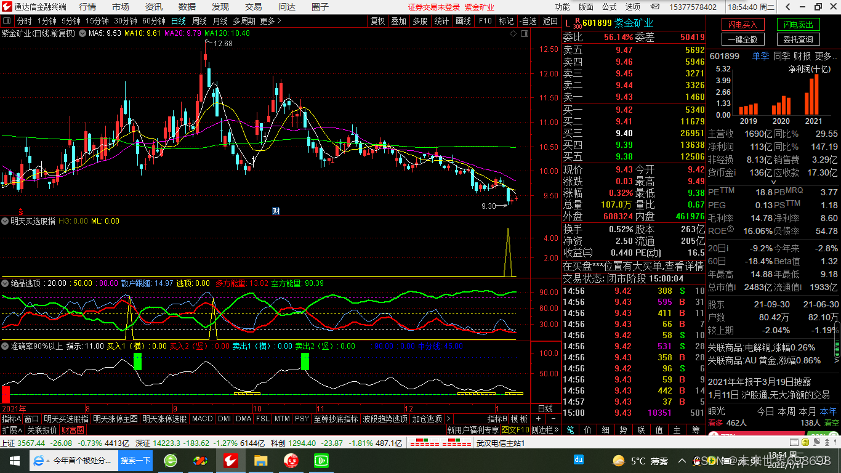
Task: Click the 搜索一下 search button
Action: [135, 460]
